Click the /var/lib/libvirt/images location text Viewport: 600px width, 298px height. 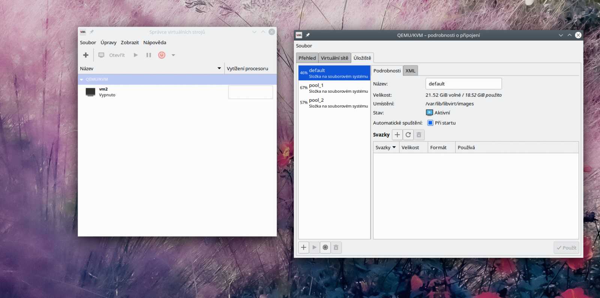[450, 104]
